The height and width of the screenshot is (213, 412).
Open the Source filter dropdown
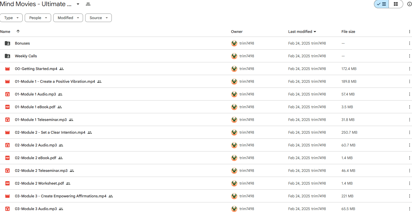98,18
